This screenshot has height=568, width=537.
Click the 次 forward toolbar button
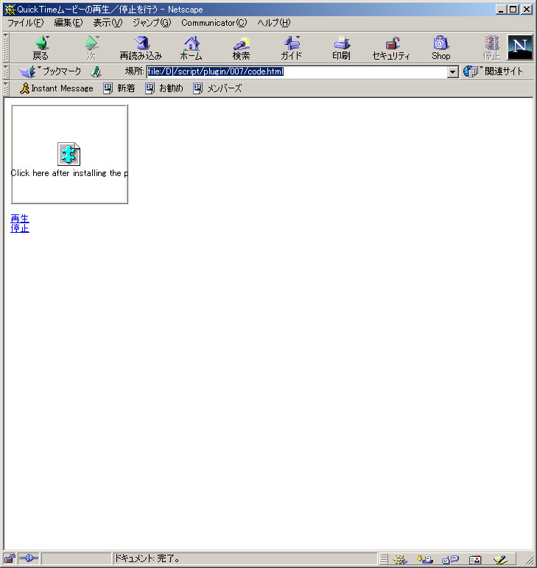point(91,48)
